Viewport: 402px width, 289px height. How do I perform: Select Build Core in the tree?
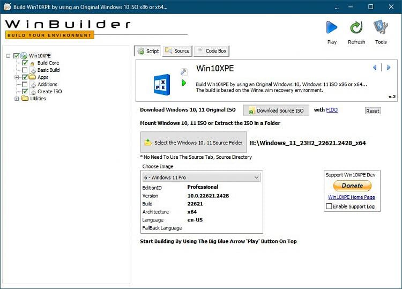click(48, 63)
